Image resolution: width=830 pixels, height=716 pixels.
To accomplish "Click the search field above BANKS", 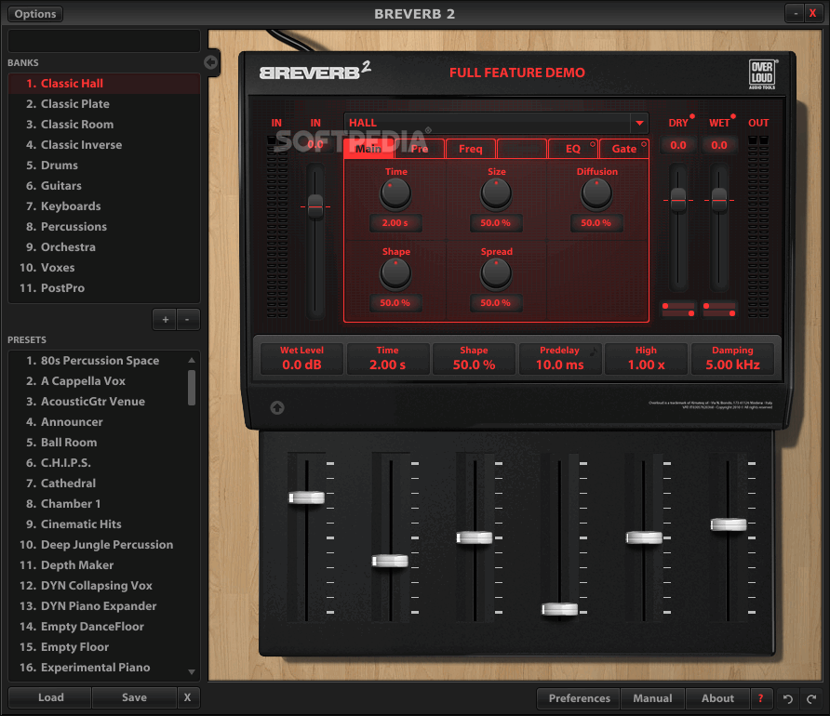I will (x=104, y=41).
